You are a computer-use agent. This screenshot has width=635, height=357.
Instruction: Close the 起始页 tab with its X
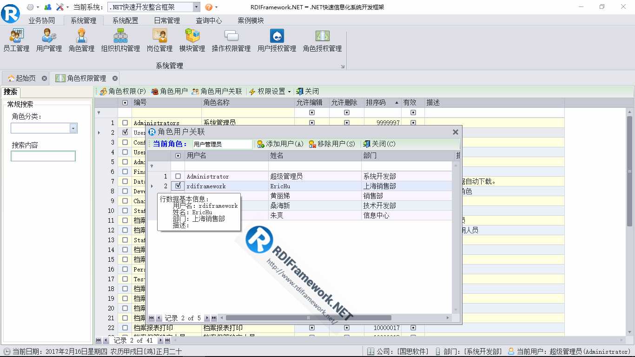click(44, 78)
